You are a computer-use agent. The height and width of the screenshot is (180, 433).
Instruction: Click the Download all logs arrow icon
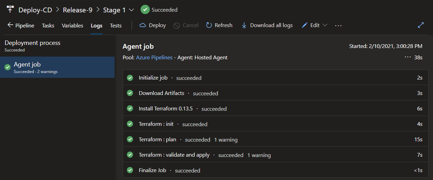244,25
